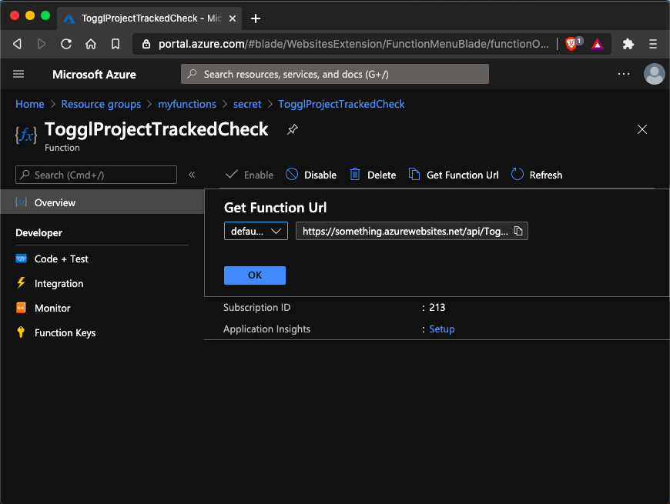The height and width of the screenshot is (504, 670).
Task: Open the Azure portal hamburger menu
Action: pyautogui.click(x=18, y=74)
